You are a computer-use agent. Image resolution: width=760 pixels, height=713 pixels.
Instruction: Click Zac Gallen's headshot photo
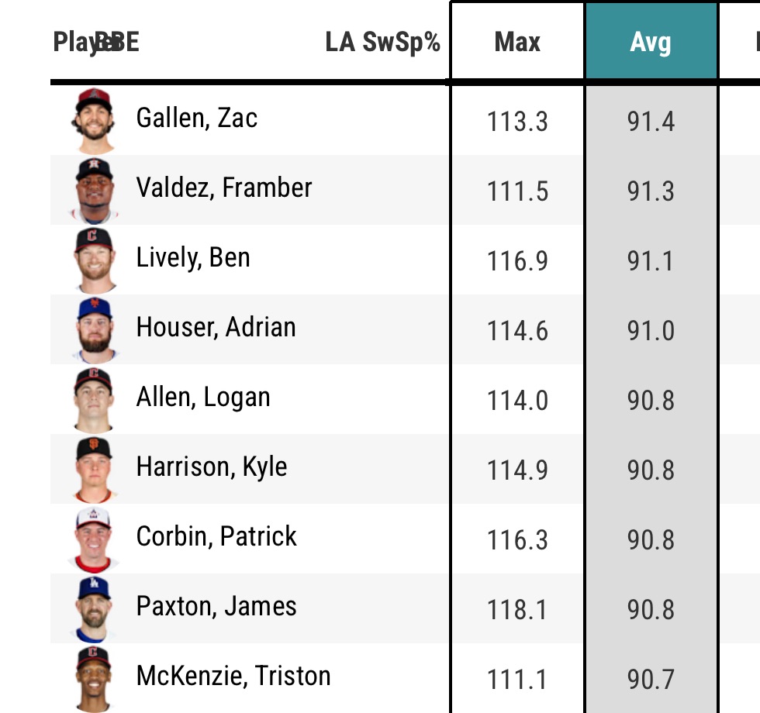(x=95, y=120)
